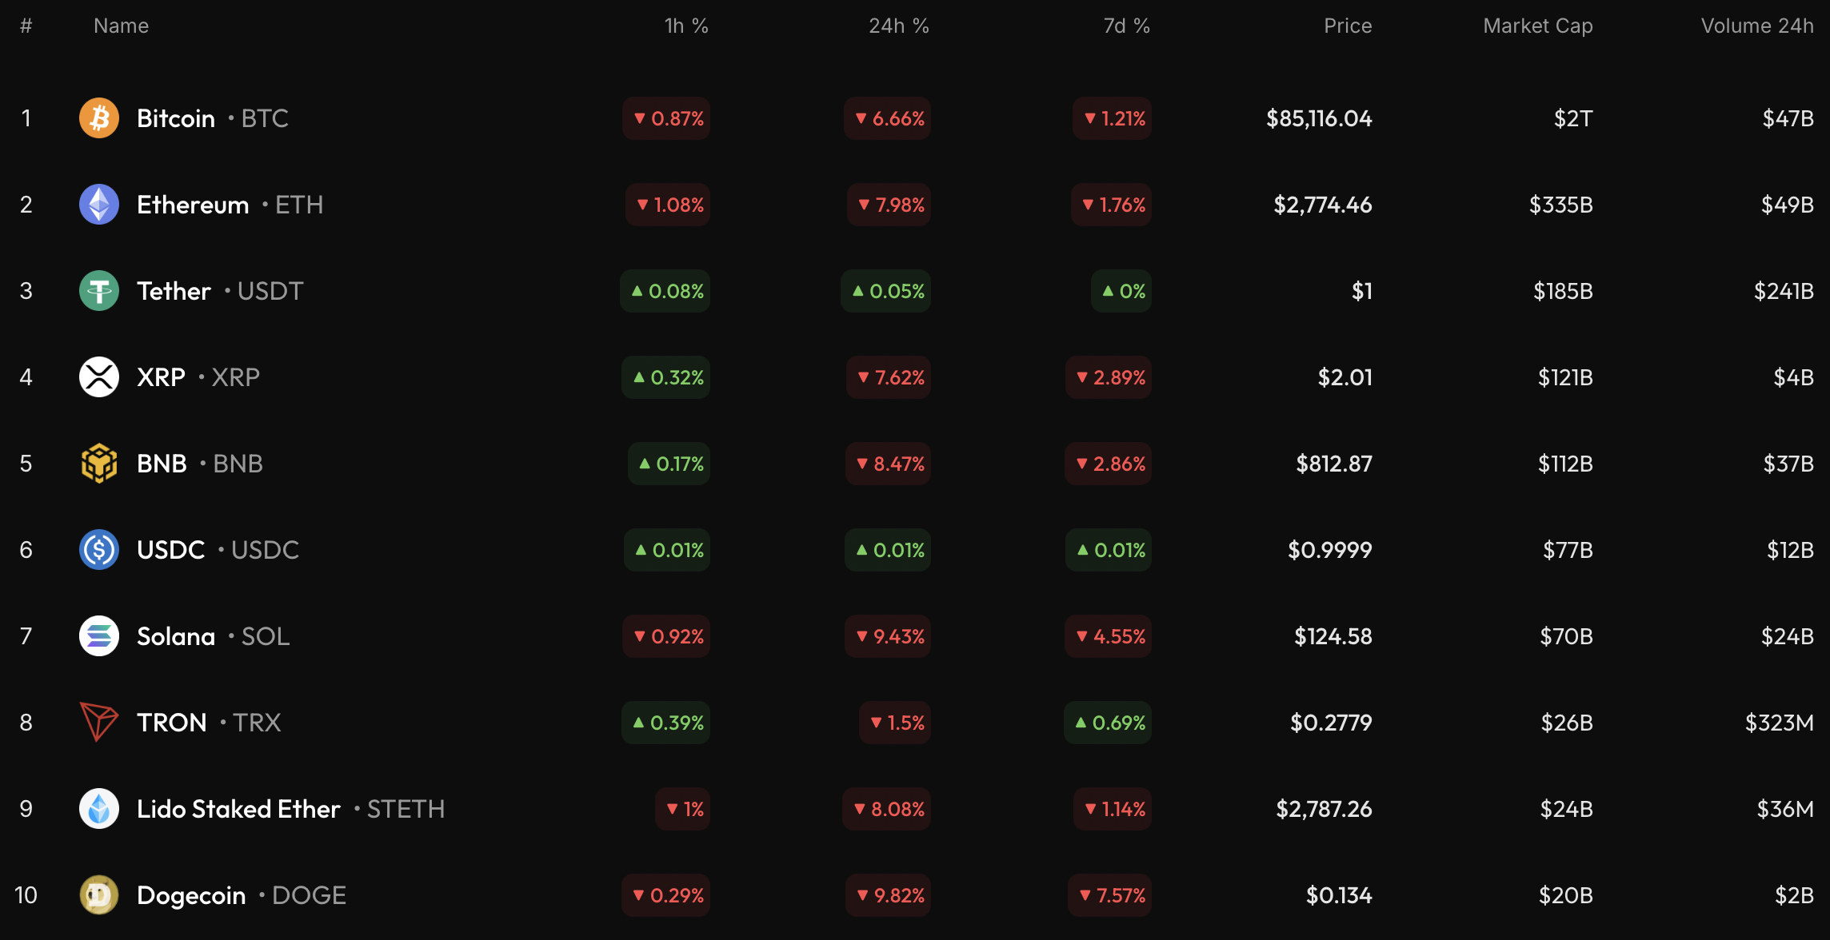Sort by the Volume 24h header
The image size is (1830, 940).
pyautogui.click(x=1756, y=26)
